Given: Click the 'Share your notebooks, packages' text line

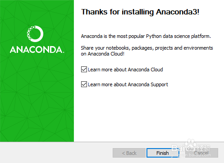Looking at the screenshot, I should coord(147,48).
